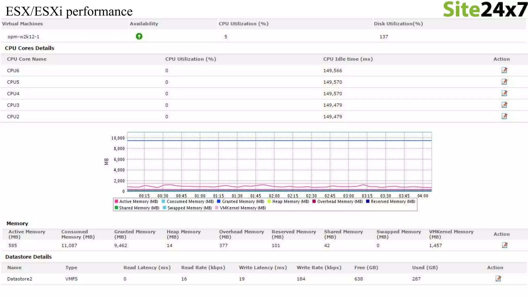
Task: Click the Active Memory legend swatch
Action: pos(116,201)
